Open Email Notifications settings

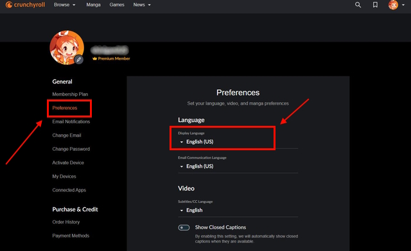tap(71, 121)
